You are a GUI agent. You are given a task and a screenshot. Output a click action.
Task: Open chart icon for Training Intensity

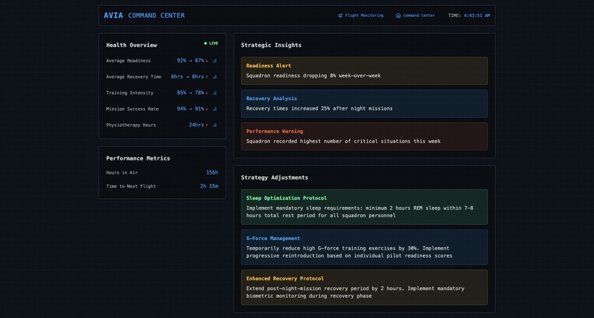(214, 93)
